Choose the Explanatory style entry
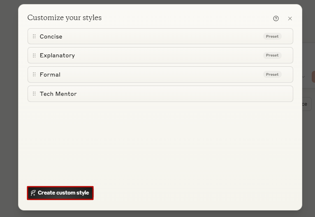This screenshot has height=217, width=315. pos(160,55)
